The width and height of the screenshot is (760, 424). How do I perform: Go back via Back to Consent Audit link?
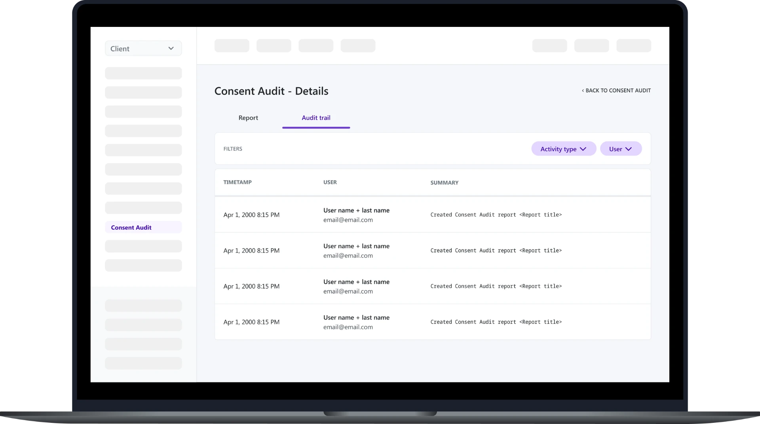[x=616, y=90]
